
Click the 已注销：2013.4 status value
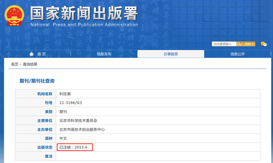coord(73,147)
